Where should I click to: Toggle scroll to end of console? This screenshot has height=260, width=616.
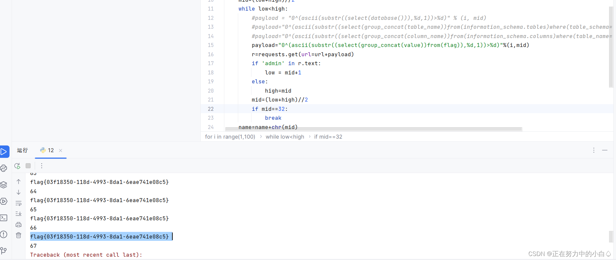coord(19,214)
